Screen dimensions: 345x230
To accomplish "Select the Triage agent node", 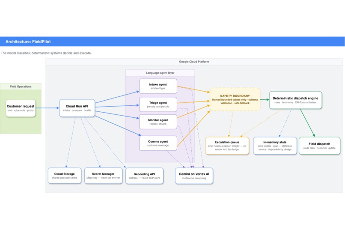I will pos(158,105).
